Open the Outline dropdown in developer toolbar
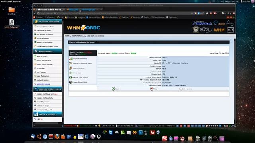 tap(124, 17)
